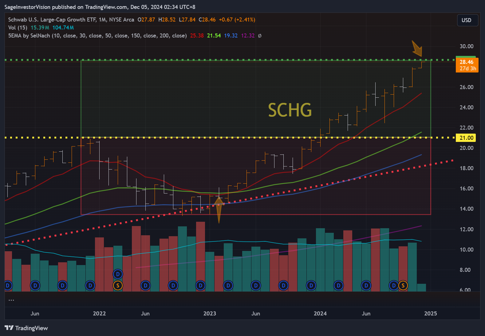Image resolution: width=485 pixels, height=336 pixels.
Task: Click the leftmost dividend marker
Action: point(8,286)
